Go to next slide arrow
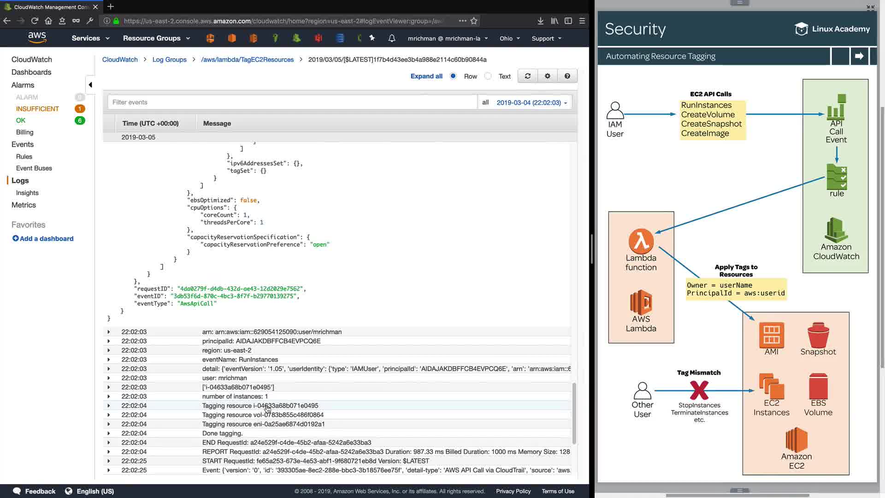 coord(859,56)
